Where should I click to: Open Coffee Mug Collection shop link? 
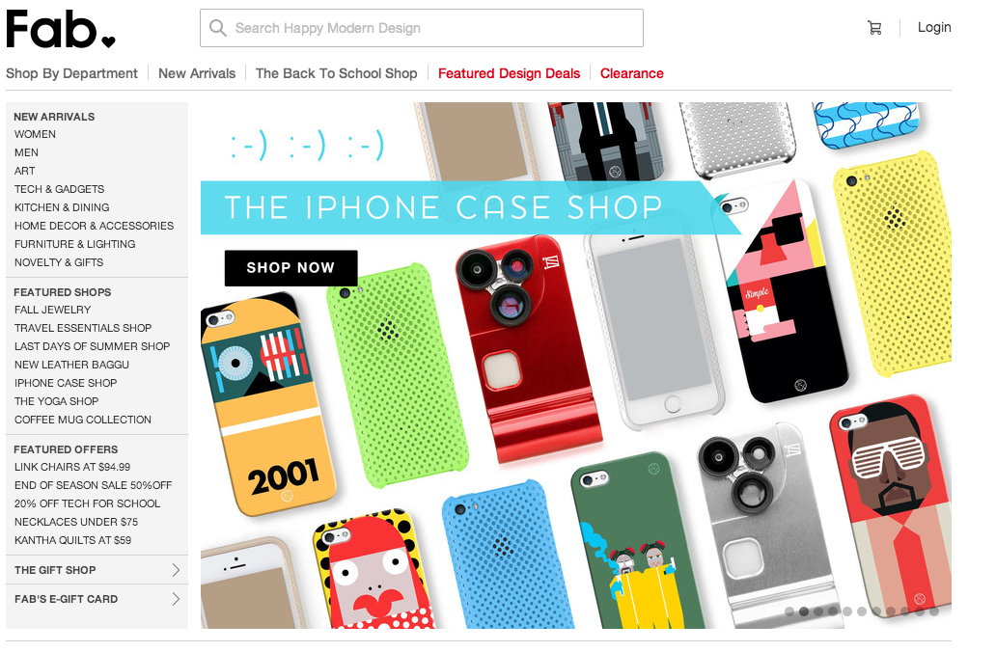(83, 420)
